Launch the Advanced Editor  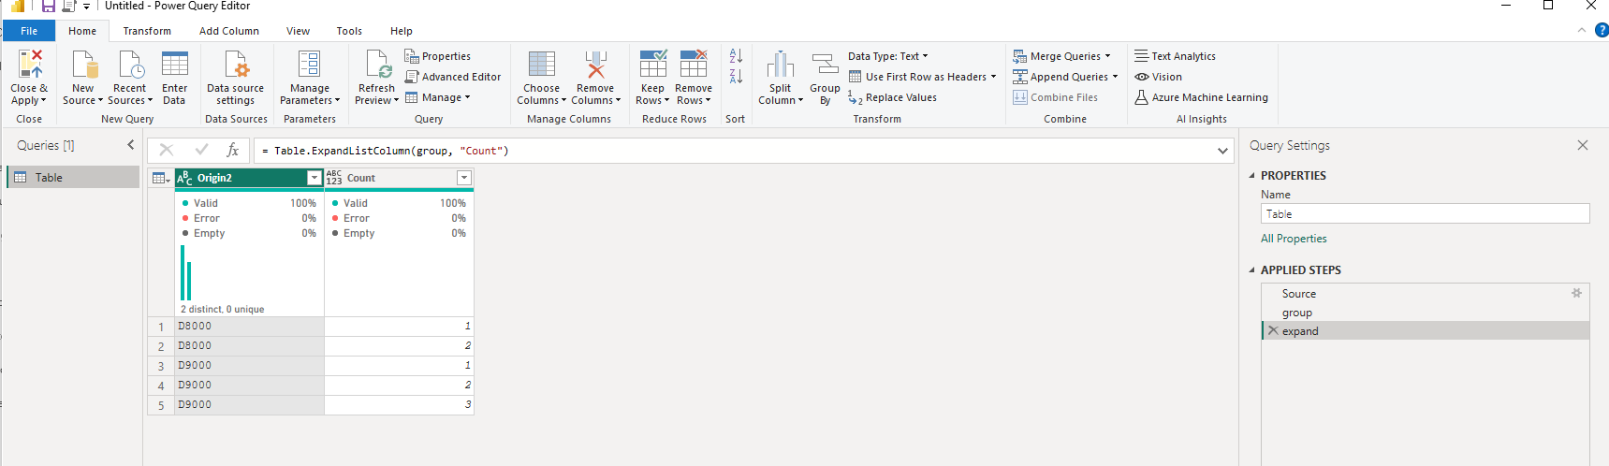pyautogui.click(x=453, y=77)
